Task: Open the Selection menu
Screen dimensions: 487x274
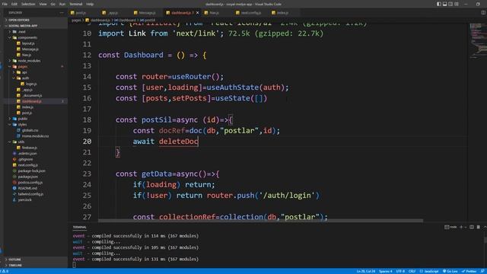Action: pos(28,4)
